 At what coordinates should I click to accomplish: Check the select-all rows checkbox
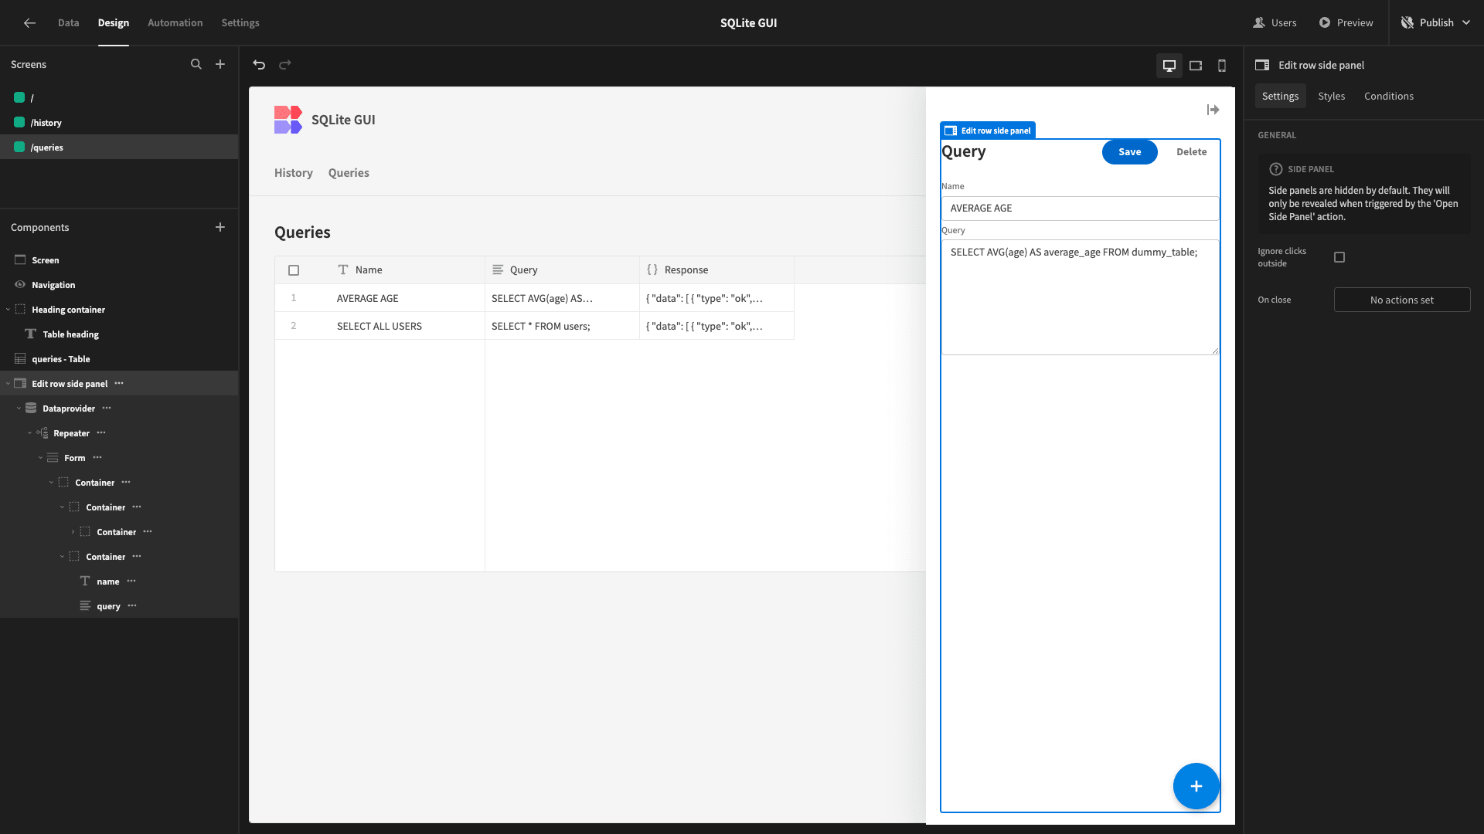coord(294,270)
